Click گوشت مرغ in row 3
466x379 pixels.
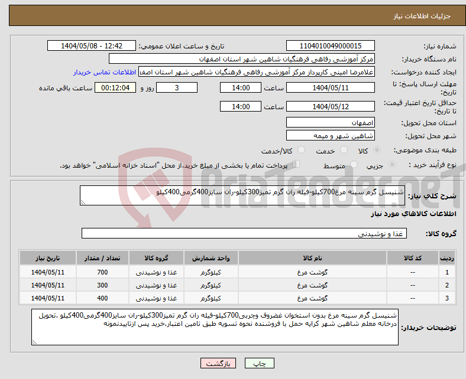312,298
